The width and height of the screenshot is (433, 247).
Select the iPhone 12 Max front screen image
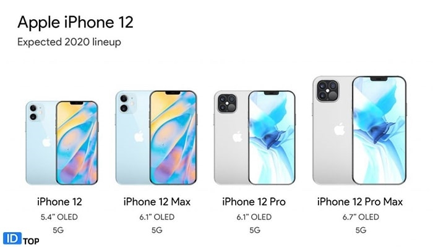173,138
